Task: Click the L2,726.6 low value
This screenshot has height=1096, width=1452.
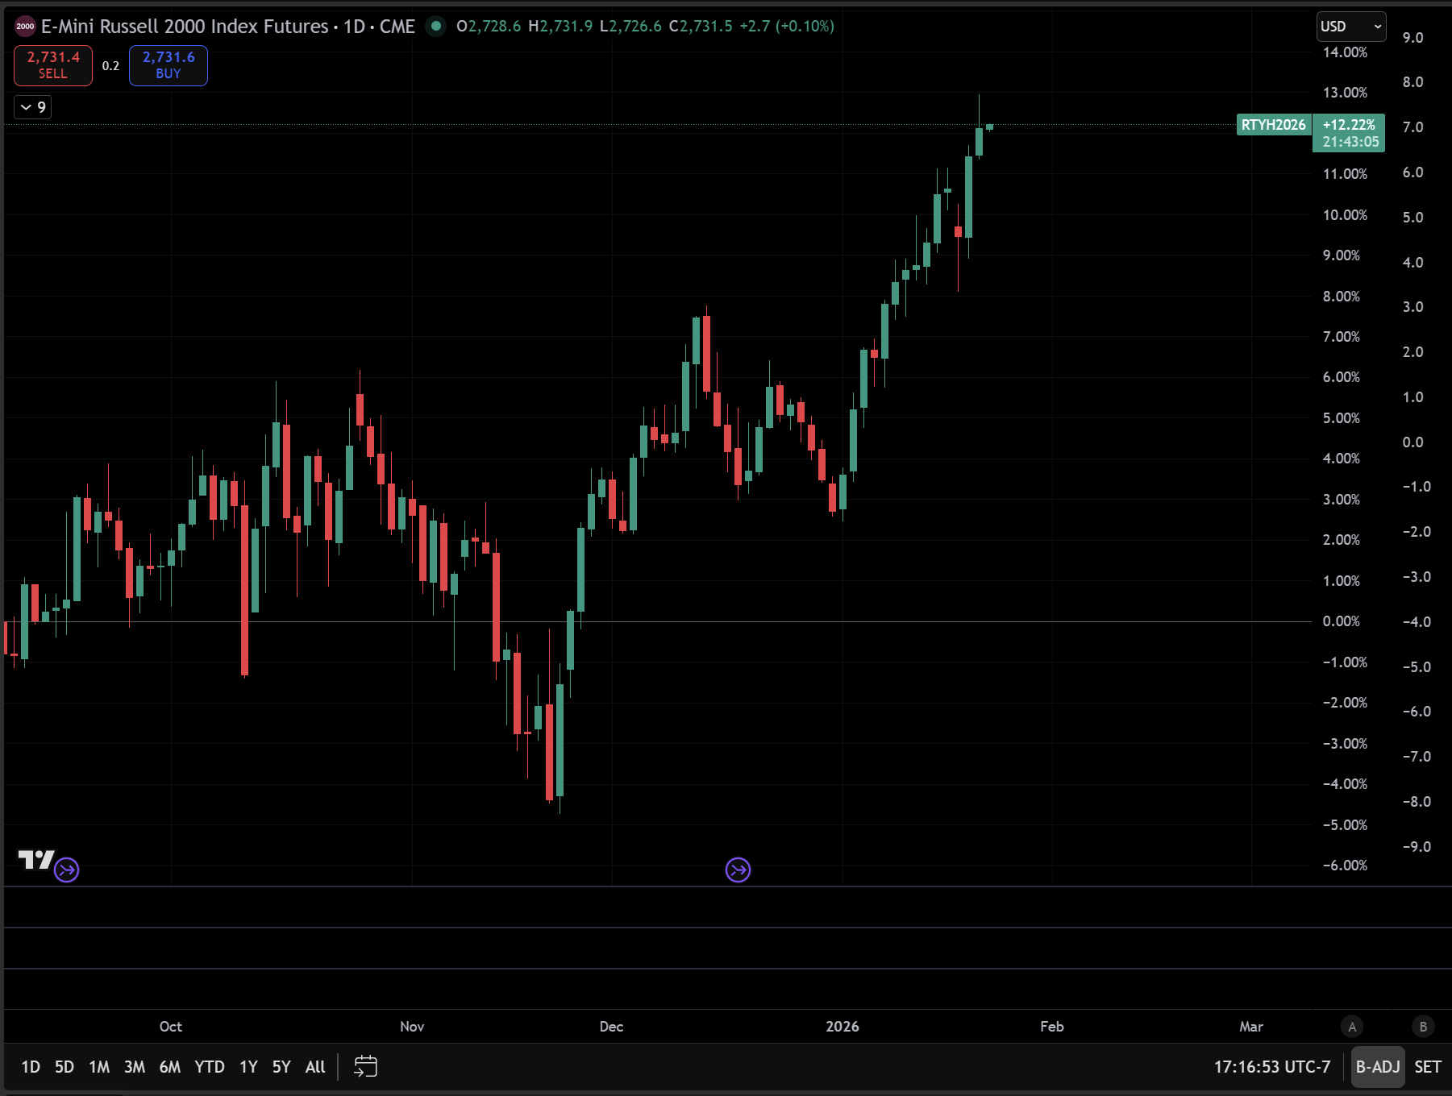Action: (x=630, y=27)
